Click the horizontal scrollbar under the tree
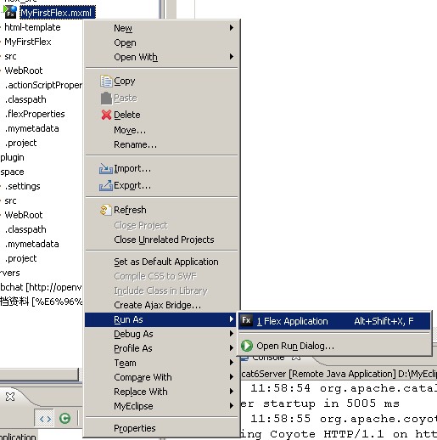This screenshot has width=437, height=440. click(39, 375)
